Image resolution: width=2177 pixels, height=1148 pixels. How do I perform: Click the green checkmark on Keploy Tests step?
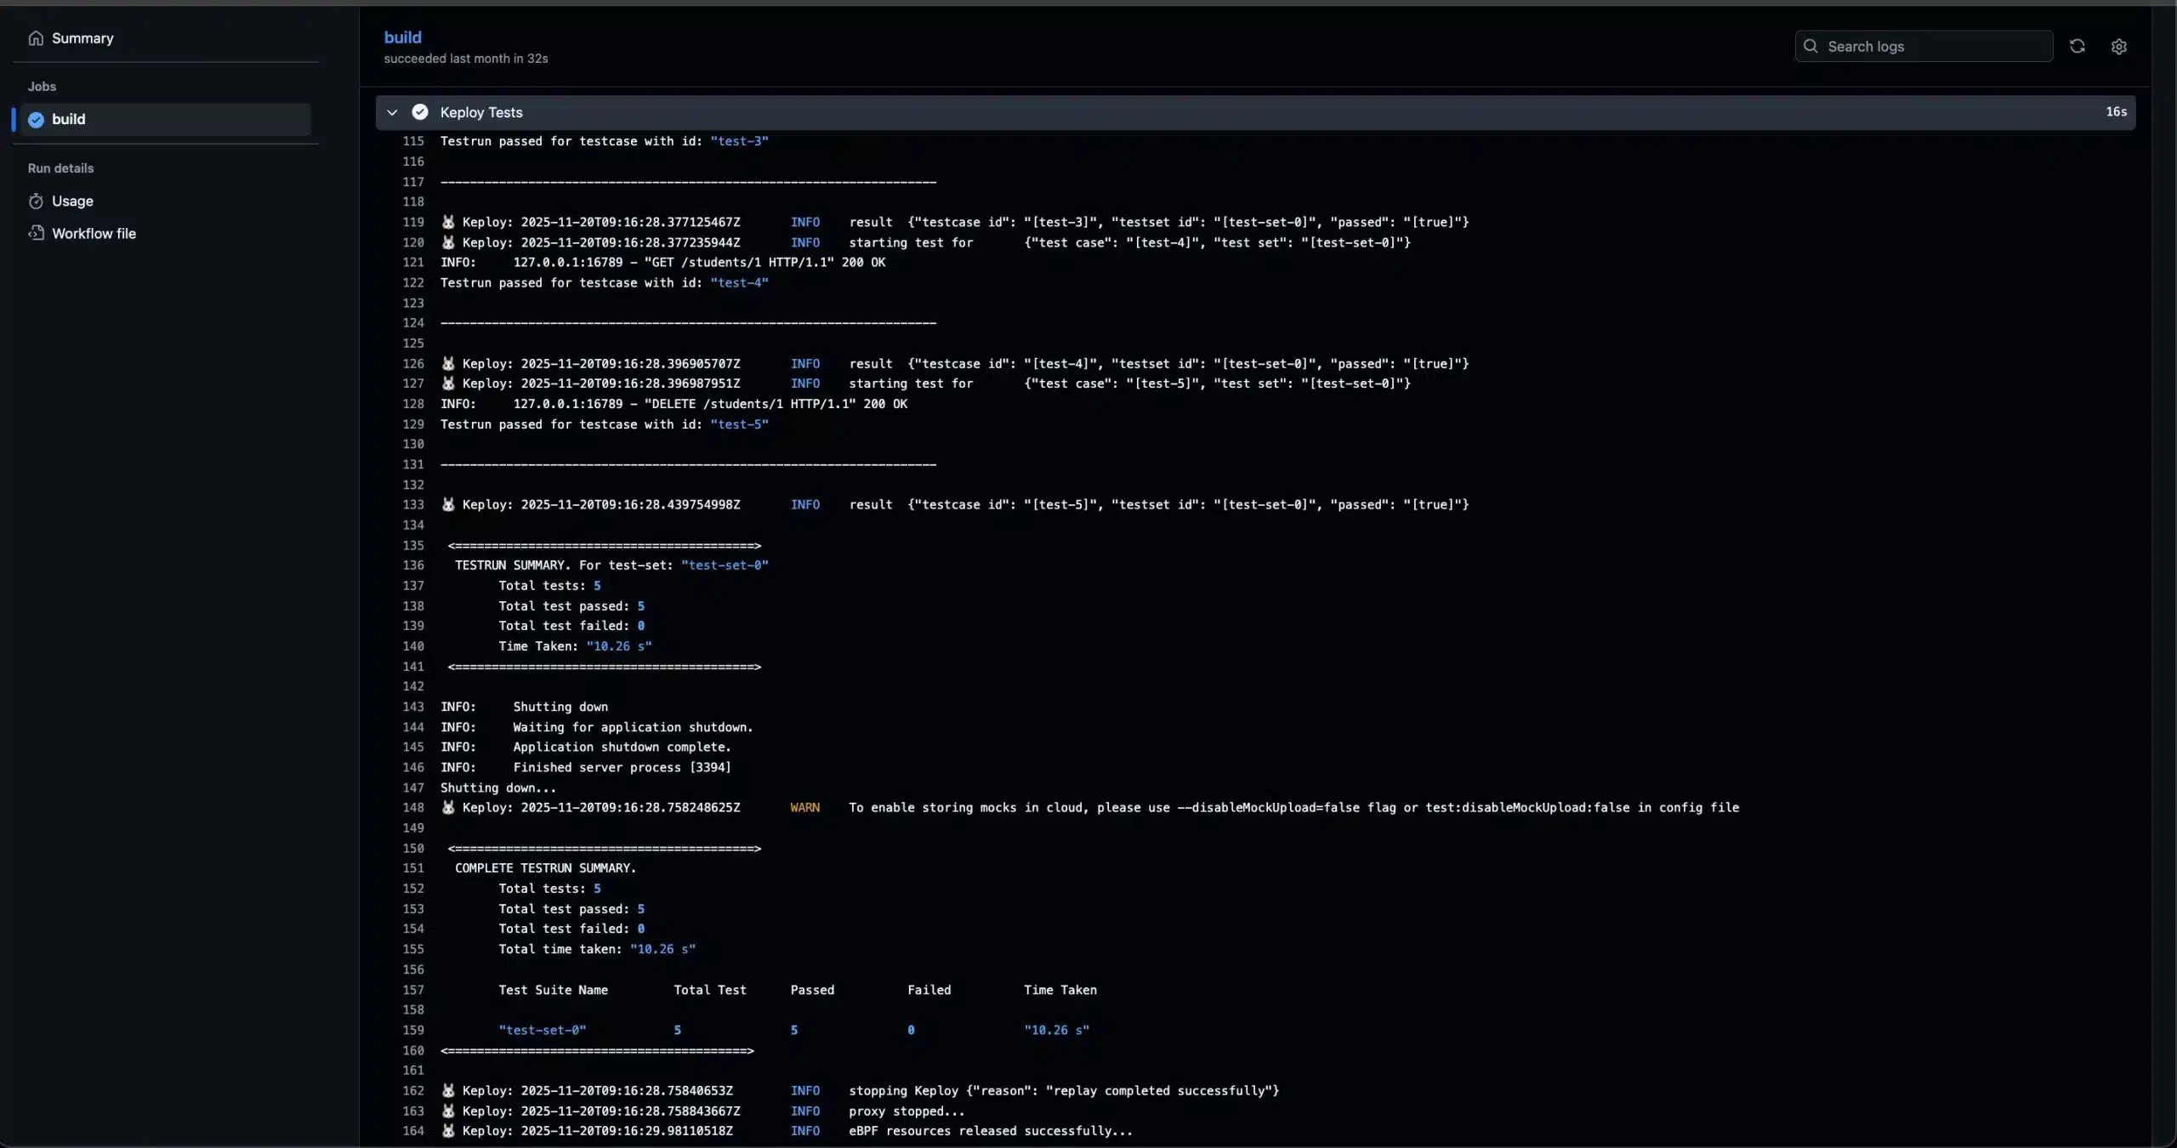[420, 111]
